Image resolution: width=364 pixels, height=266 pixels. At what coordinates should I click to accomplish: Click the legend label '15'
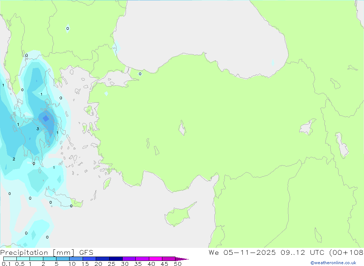click(85, 264)
